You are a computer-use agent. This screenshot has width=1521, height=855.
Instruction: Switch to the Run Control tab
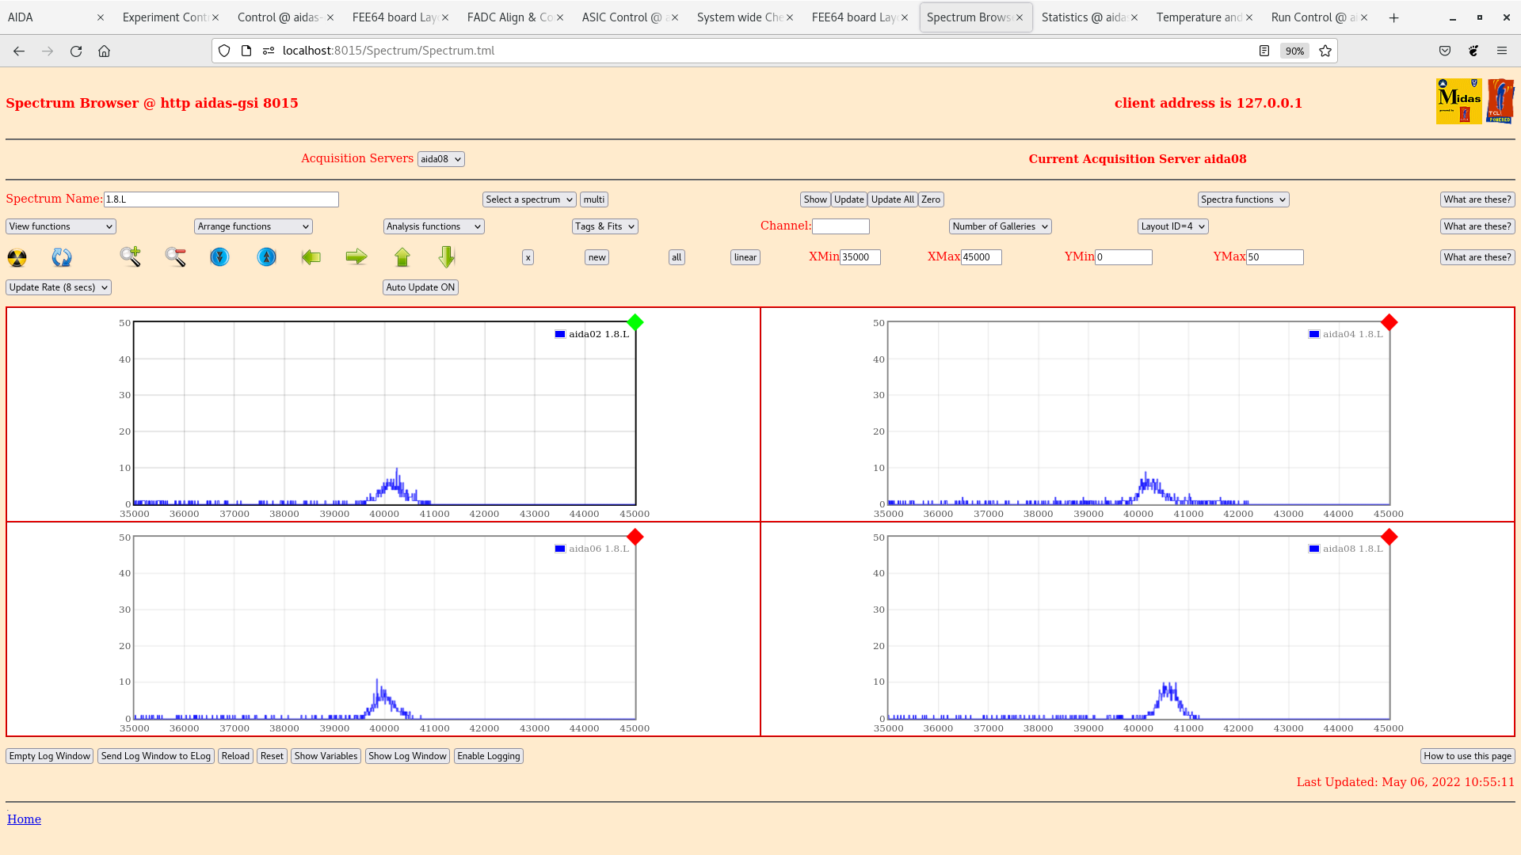tap(1309, 17)
